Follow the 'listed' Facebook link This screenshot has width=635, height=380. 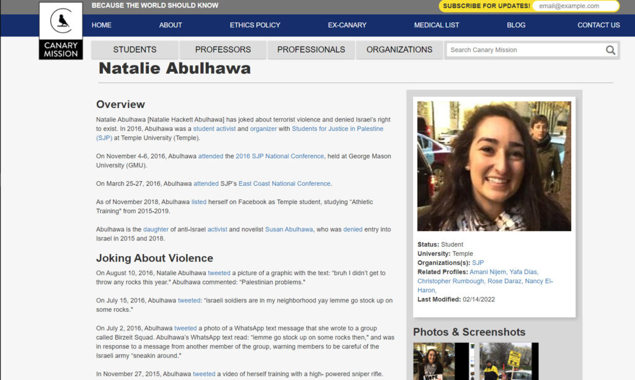pos(199,202)
